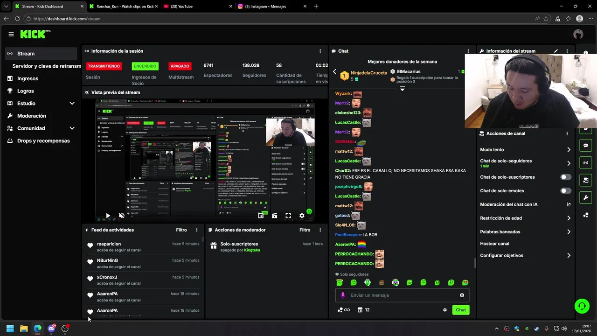Toggle Chat de solo-emotes switch
The height and width of the screenshot is (336, 597).
coord(566,191)
